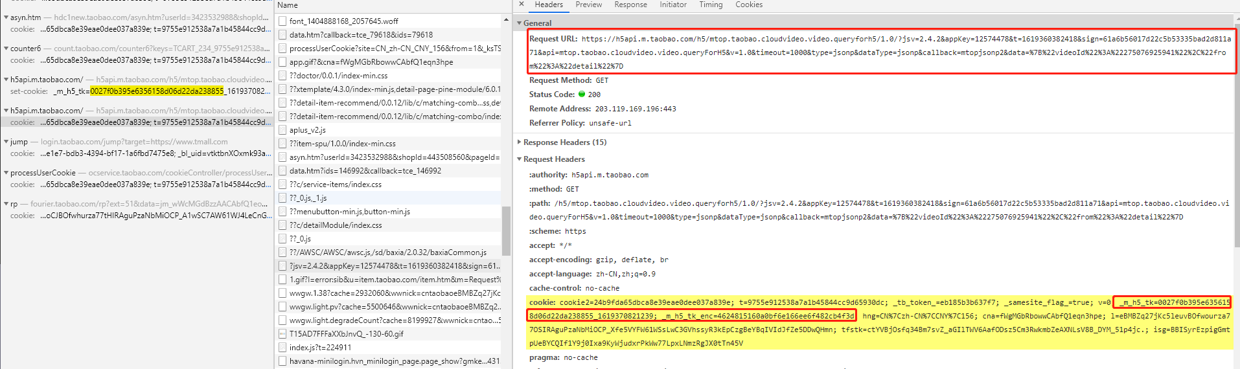Open the Timing tab

point(711,5)
